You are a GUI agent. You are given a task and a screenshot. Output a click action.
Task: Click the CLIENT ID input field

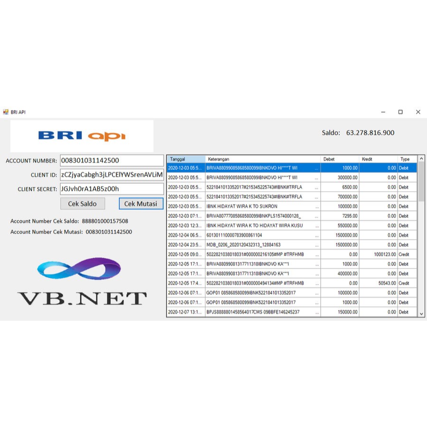112,175
